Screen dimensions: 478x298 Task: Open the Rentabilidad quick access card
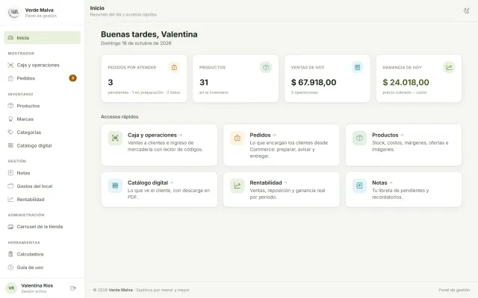click(282, 190)
